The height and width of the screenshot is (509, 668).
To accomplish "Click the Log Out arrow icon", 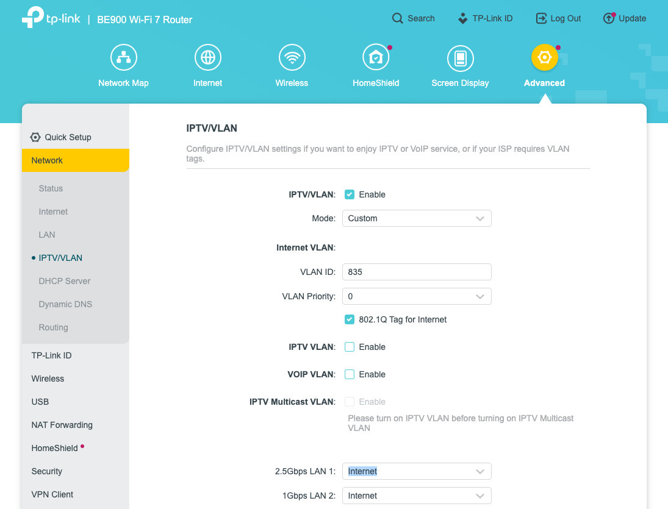I will coord(541,18).
